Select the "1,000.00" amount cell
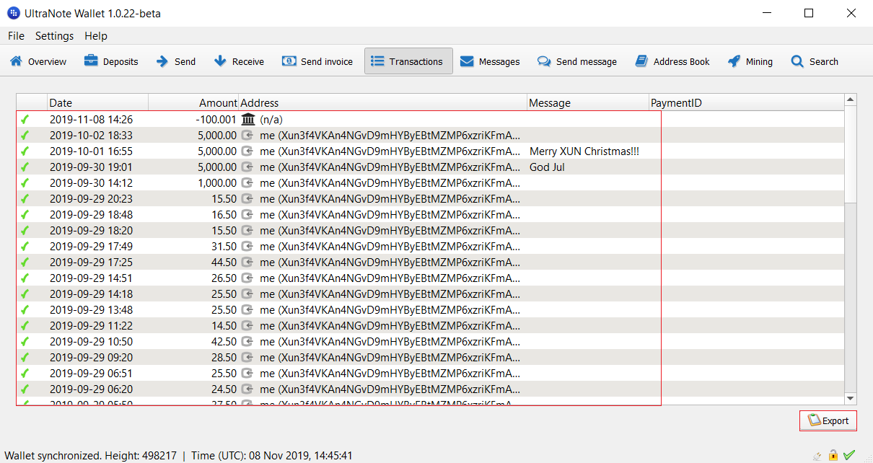The image size is (873, 463). click(217, 182)
